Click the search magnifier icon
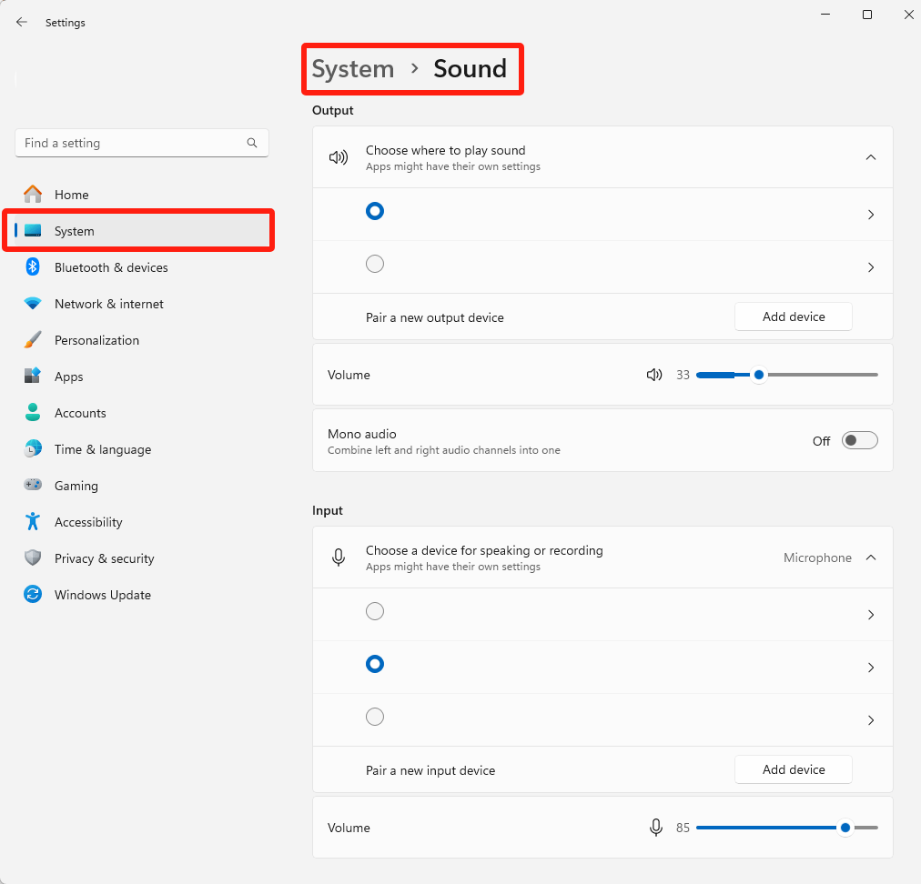This screenshot has height=884, width=921. pyautogui.click(x=252, y=143)
